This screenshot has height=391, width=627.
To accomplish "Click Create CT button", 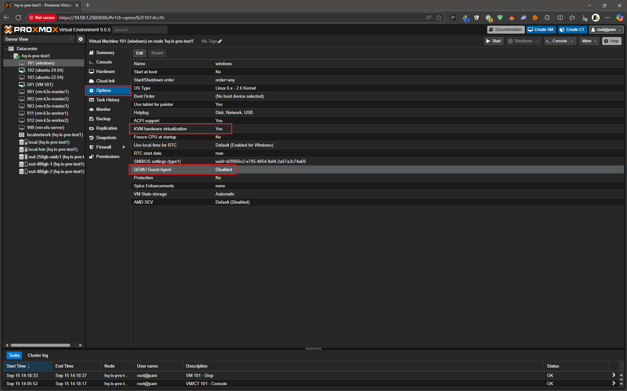I will (x=572, y=30).
